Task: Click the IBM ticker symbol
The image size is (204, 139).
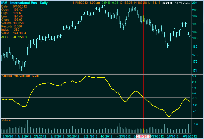Action: [x=4, y=3]
